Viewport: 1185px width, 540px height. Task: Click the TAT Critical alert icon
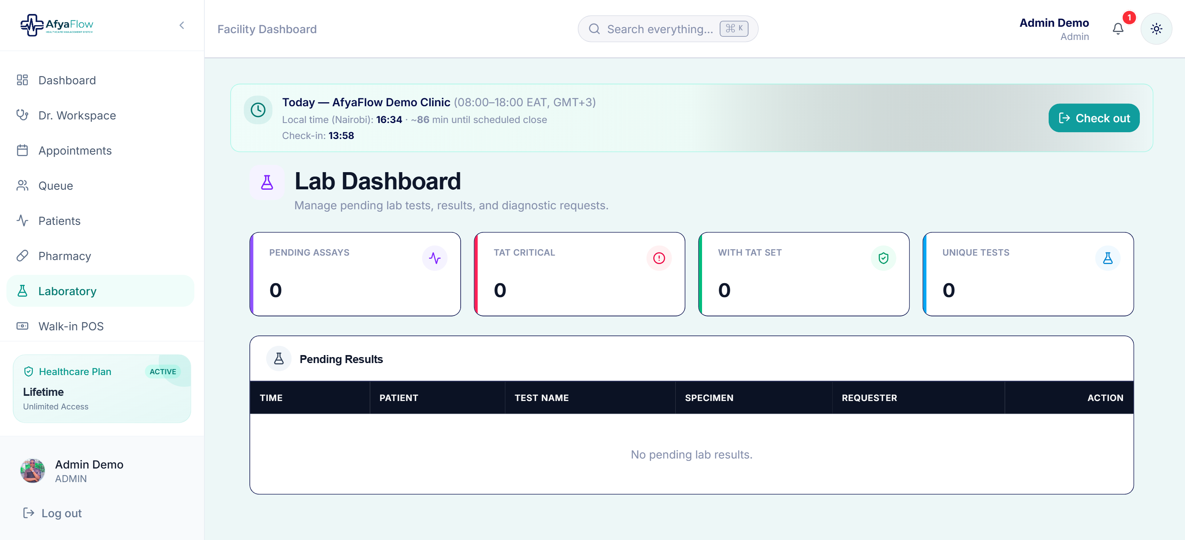coord(659,258)
